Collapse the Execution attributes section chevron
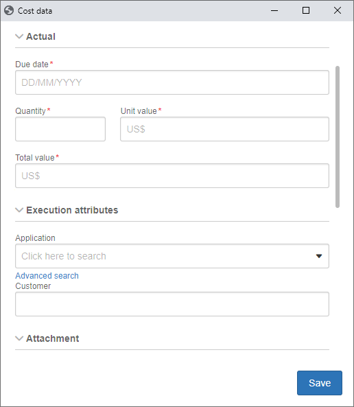This screenshot has width=354, height=407. [19, 210]
